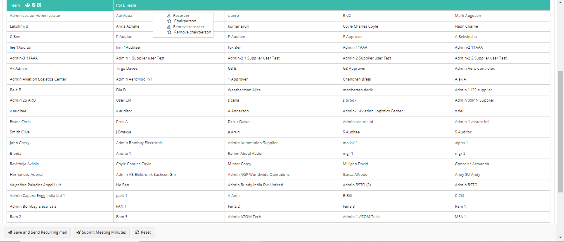Viewport: 564px width, 242px height.
Task: Select the Minter Corey cell
Action: [282, 164]
